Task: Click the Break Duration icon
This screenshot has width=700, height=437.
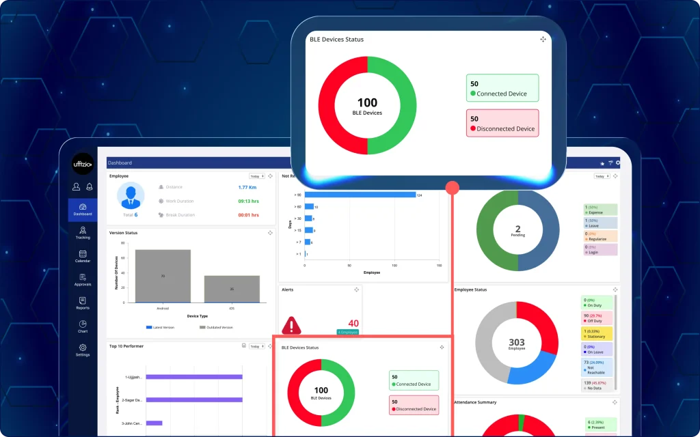Action: tap(161, 215)
